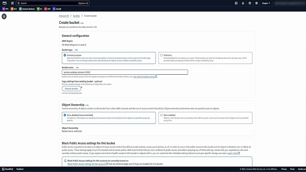This screenshot has height=172, width=306.
Task: Open the services grid menu
Action: [12, 3]
